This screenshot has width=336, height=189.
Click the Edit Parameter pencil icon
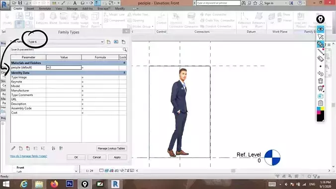click(x=13, y=148)
